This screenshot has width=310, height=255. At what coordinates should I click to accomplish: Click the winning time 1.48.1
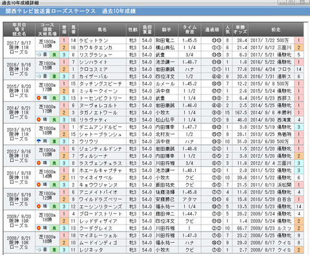[189, 170]
